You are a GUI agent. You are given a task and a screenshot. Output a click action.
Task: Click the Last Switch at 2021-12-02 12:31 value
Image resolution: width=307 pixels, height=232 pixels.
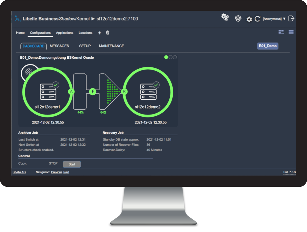click(x=73, y=140)
